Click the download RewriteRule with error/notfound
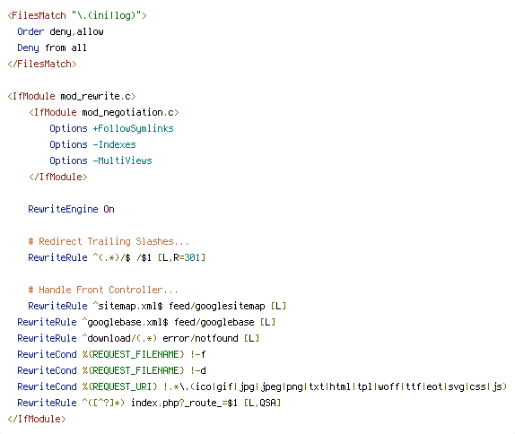The image size is (515, 434). pyautogui.click(x=138, y=338)
